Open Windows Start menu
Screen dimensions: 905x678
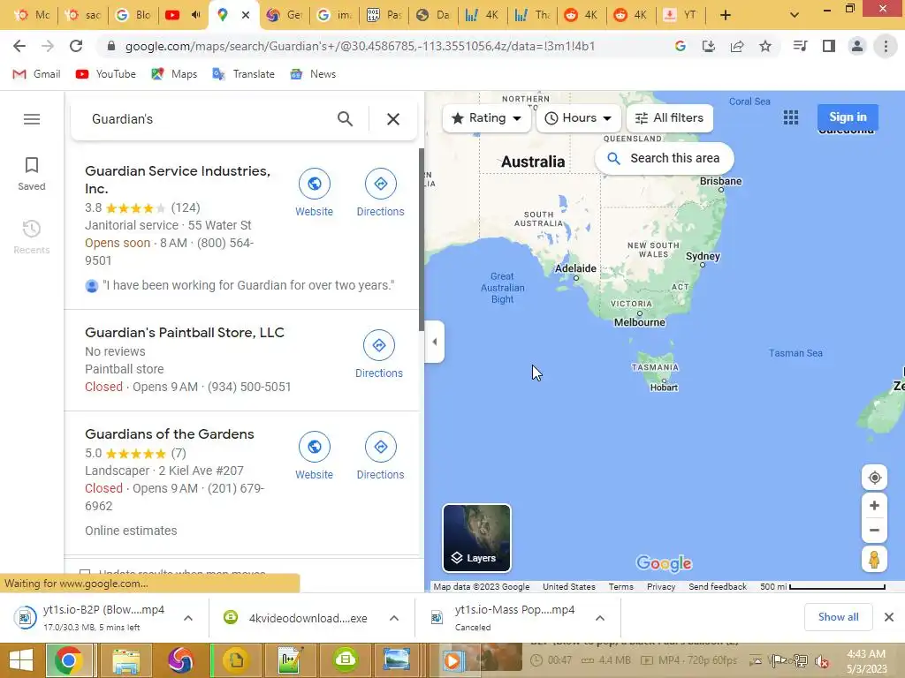click(21, 660)
